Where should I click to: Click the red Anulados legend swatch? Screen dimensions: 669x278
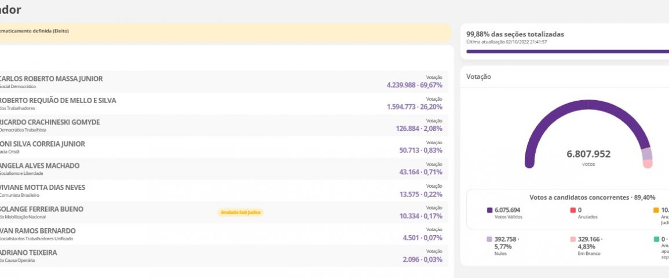point(573,210)
